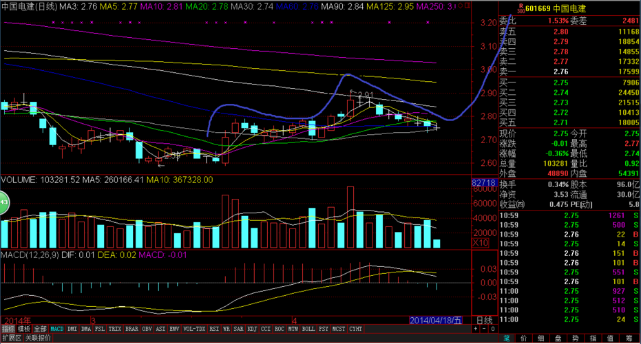Click the R300 margin-trading badge icon
Screen dimensions: 641x344
pyautogui.click(x=521, y=8)
